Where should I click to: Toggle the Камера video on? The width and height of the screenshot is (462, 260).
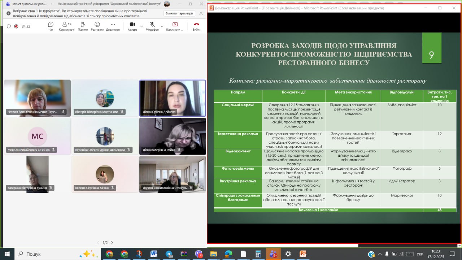point(132,26)
